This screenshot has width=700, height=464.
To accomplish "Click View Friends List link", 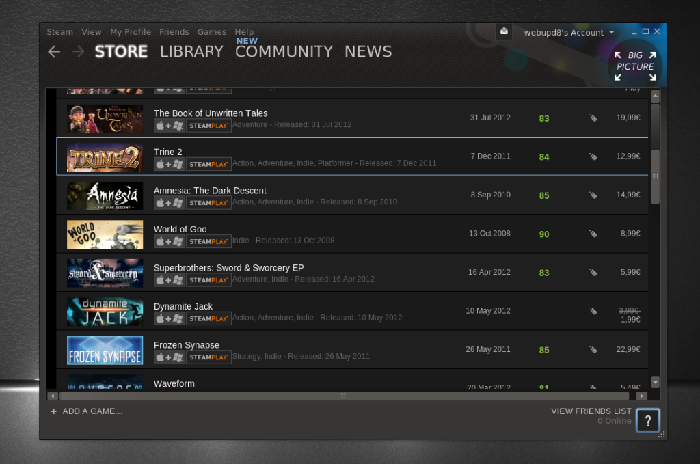I will pyautogui.click(x=591, y=411).
